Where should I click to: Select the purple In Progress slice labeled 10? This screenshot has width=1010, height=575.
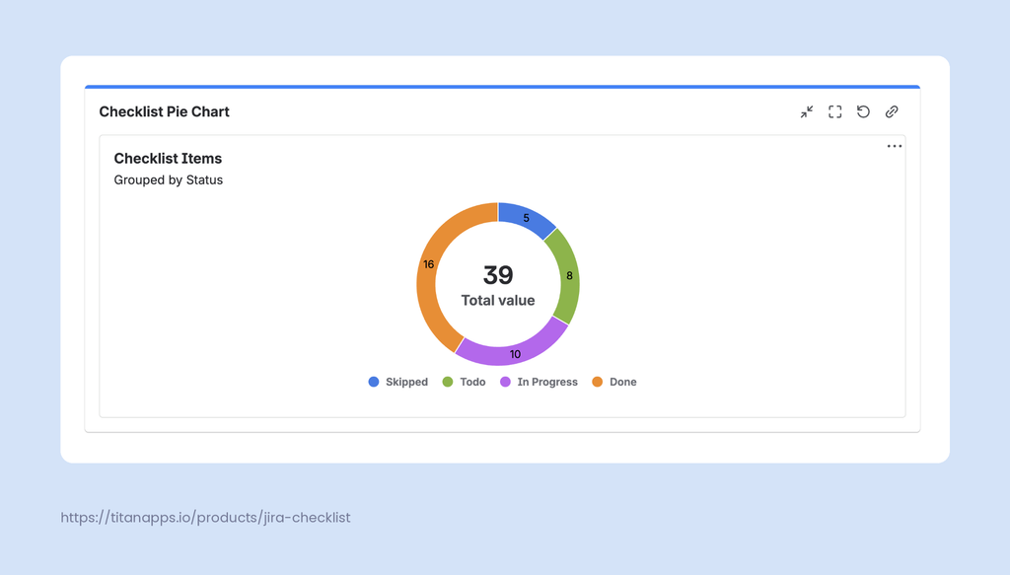point(514,352)
